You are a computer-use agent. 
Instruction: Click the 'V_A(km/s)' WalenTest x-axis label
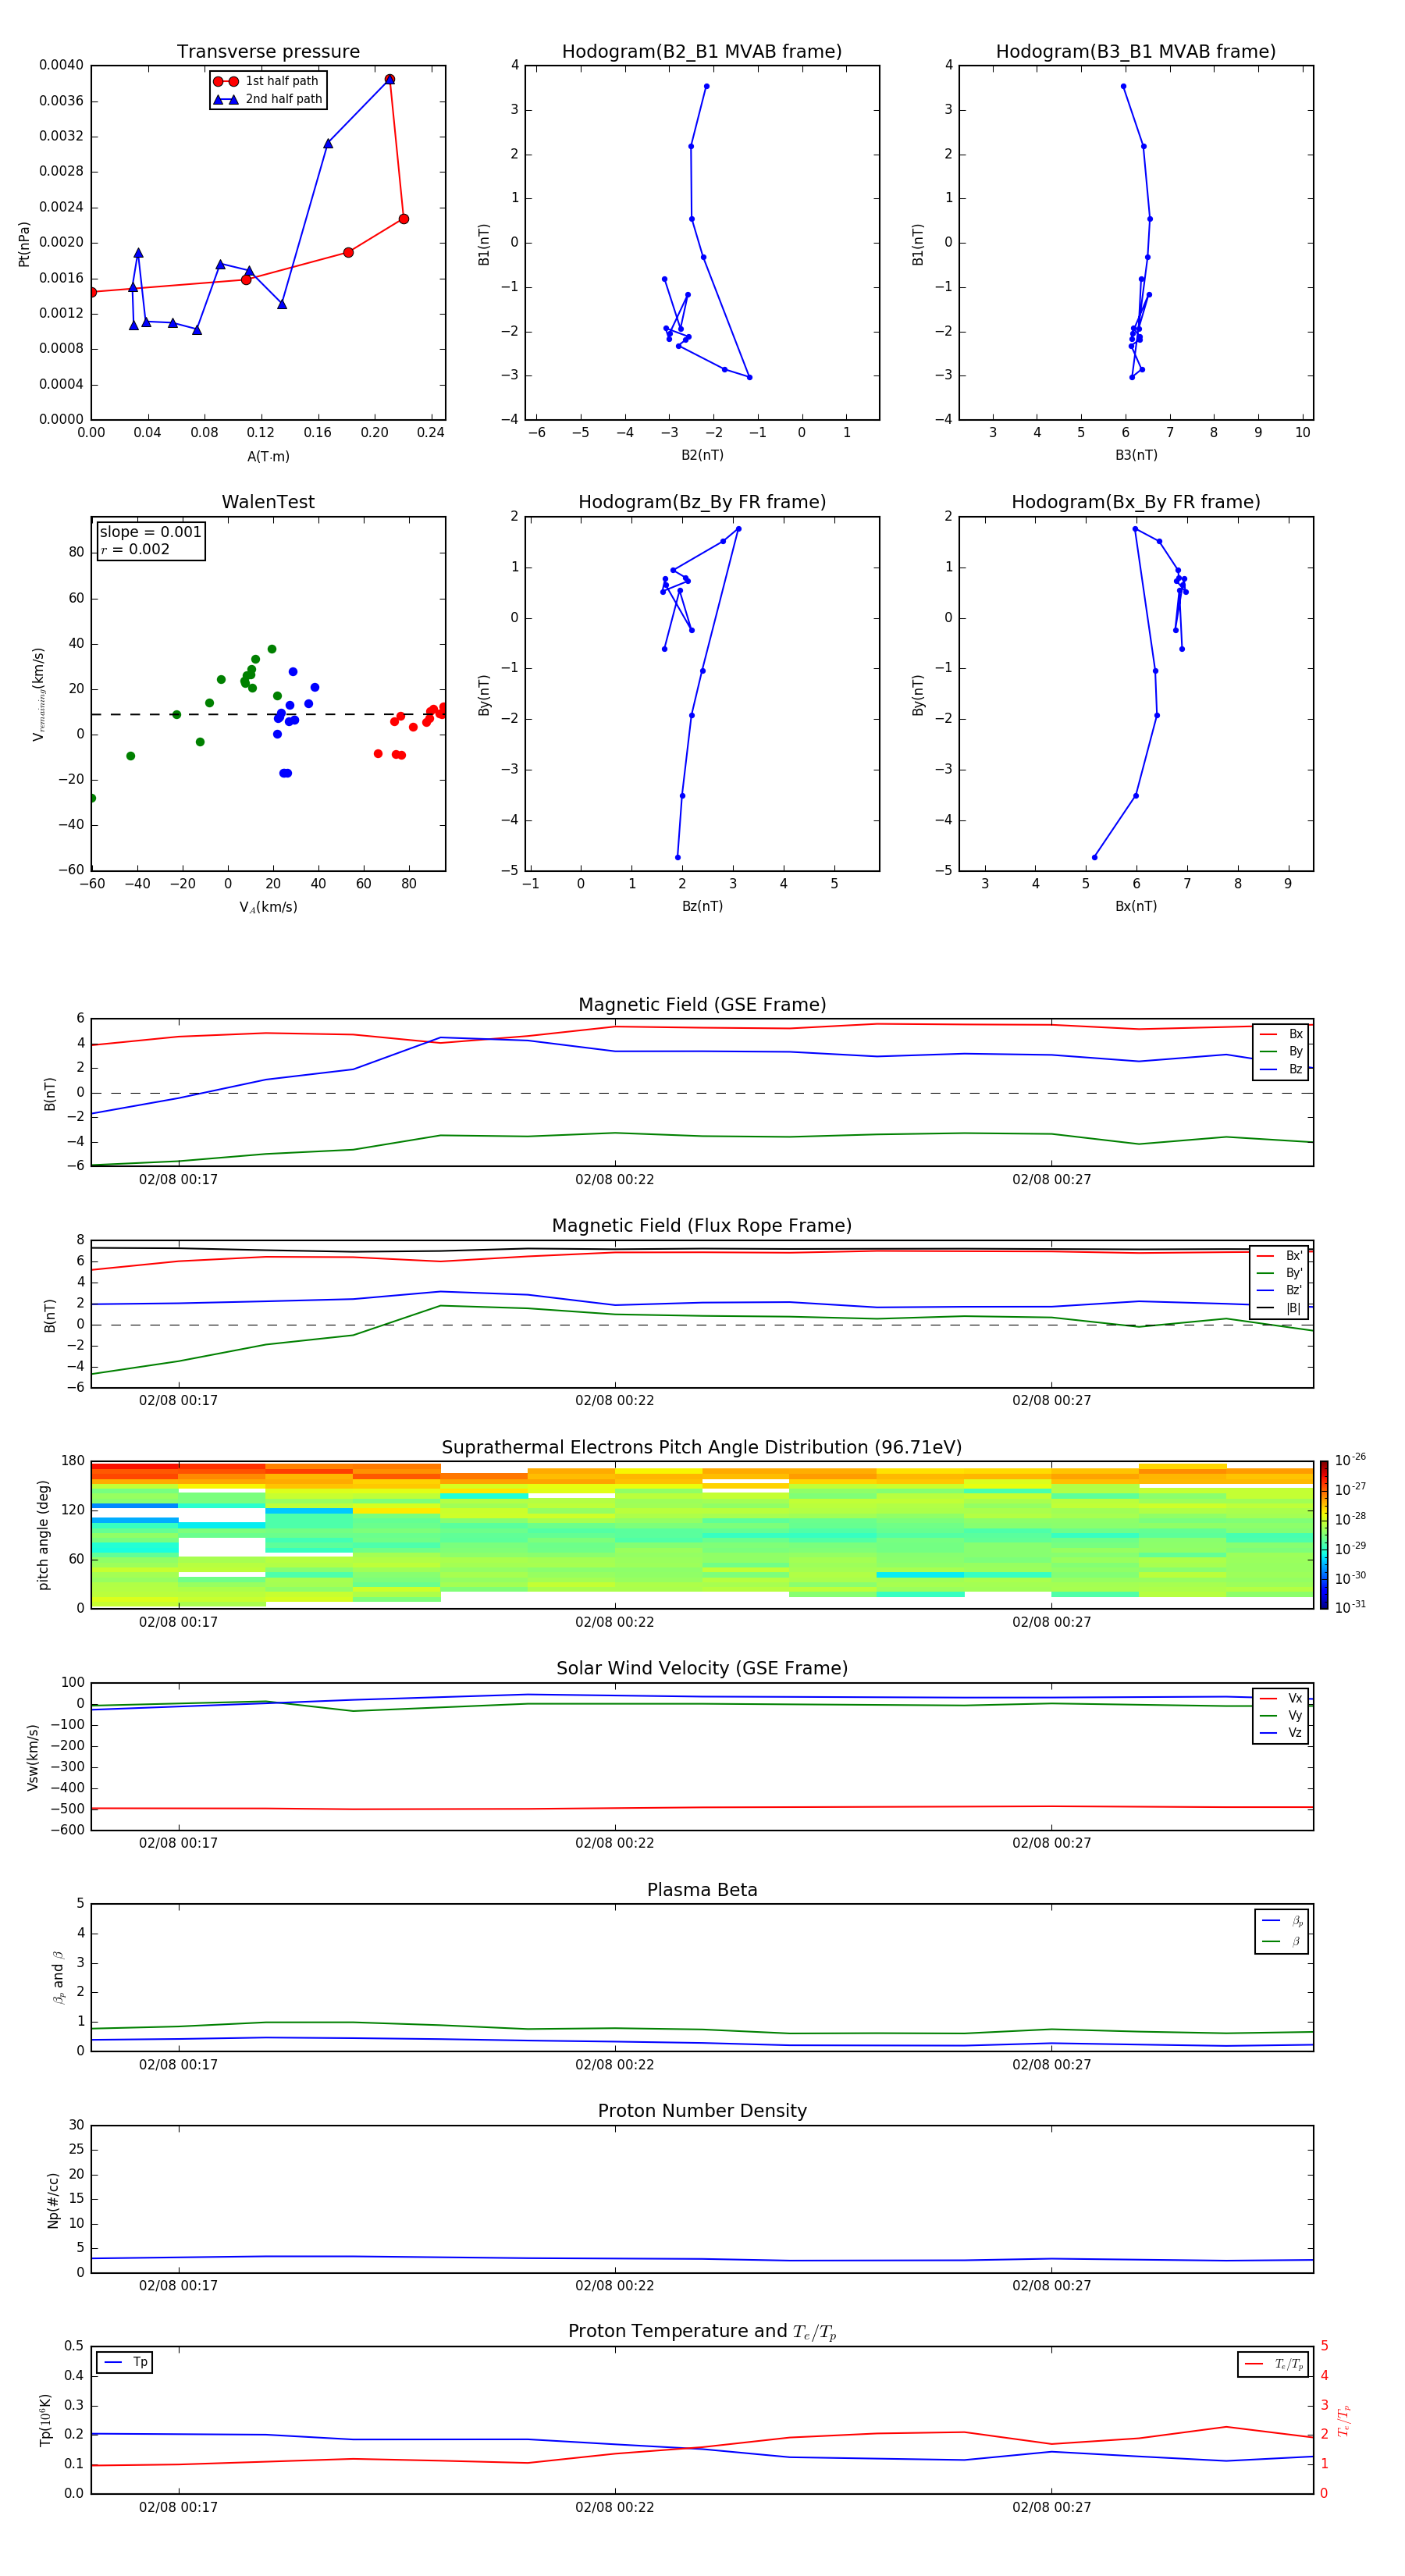(x=268, y=907)
